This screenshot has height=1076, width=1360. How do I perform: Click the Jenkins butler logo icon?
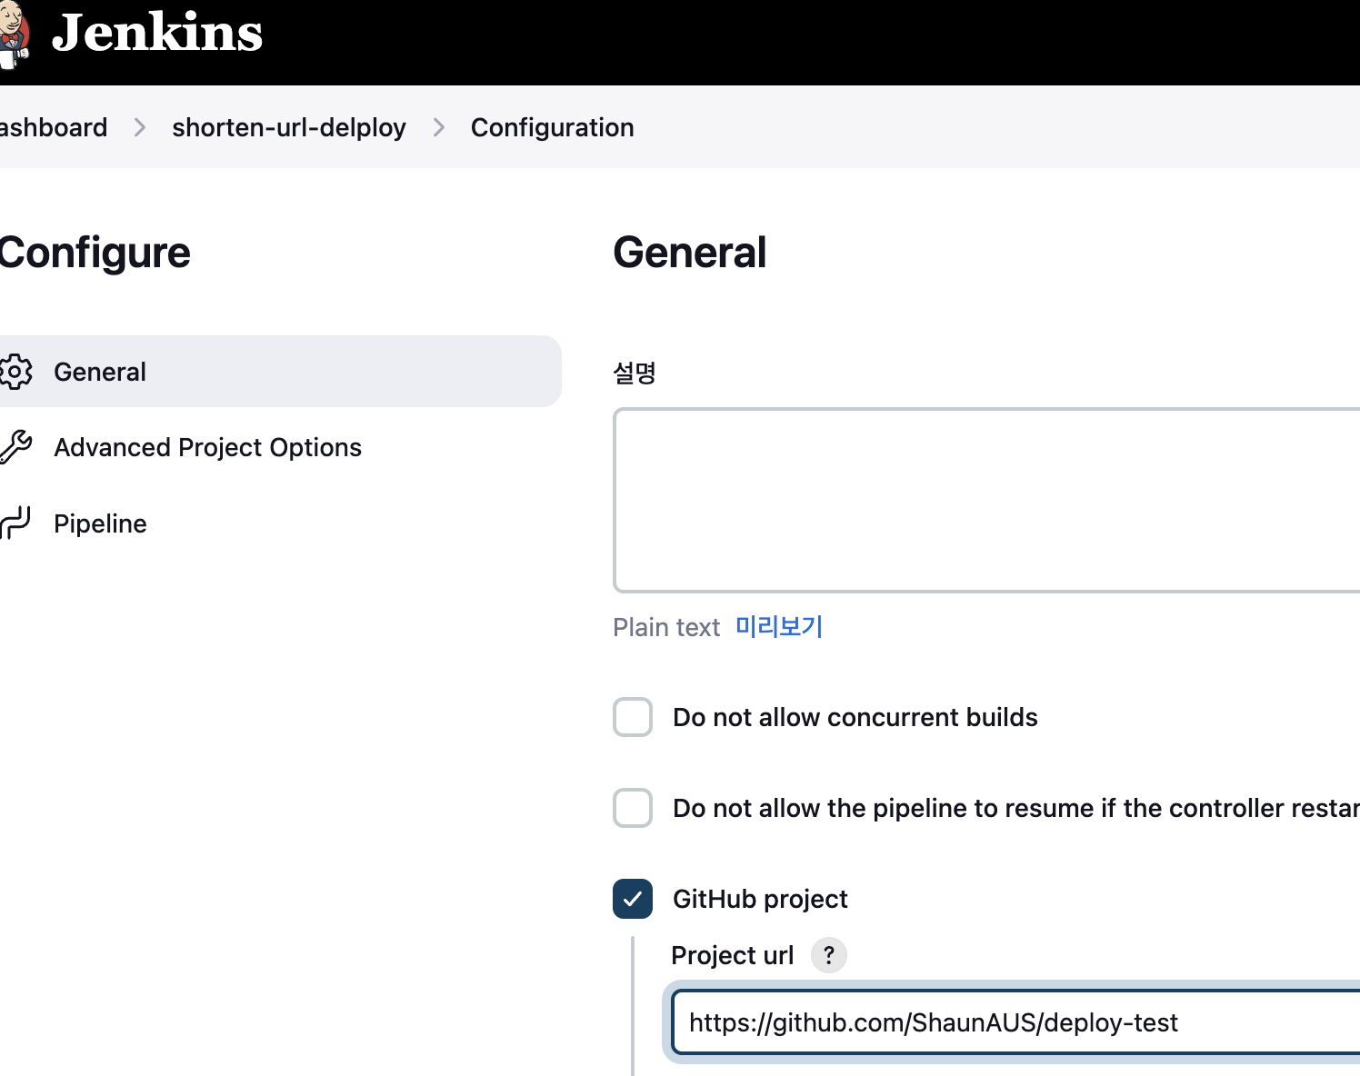pos(15,35)
